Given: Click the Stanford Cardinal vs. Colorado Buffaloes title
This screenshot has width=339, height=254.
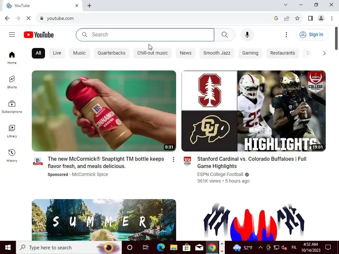Looking at the screenshot, I should pyautogui.click(x=252, y=162).
